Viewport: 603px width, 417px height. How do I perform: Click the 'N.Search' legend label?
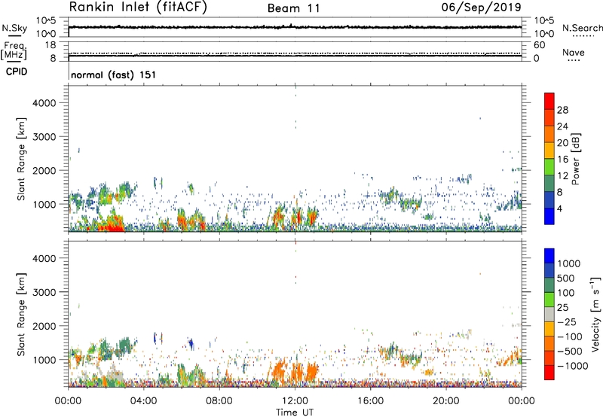point(582,28)
